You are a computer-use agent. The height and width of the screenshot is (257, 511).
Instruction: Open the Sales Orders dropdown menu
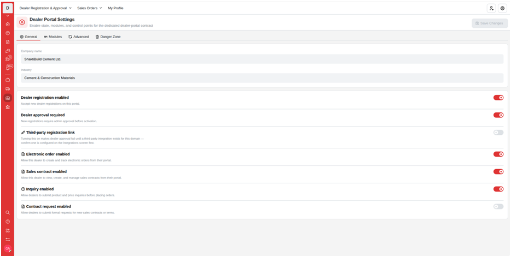[x=90, y=8]
